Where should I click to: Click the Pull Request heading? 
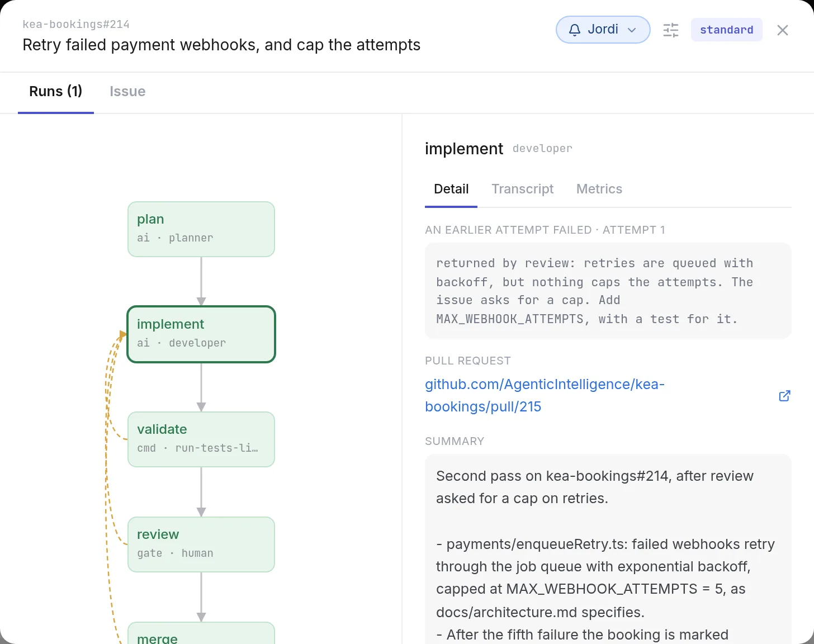(468, 361)
